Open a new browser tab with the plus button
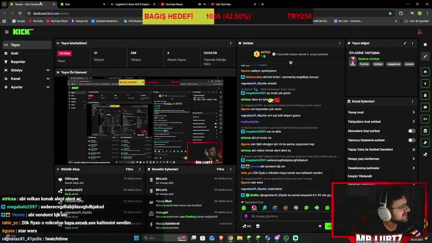Viewport: 432px width, 243px height. point(262,4)
